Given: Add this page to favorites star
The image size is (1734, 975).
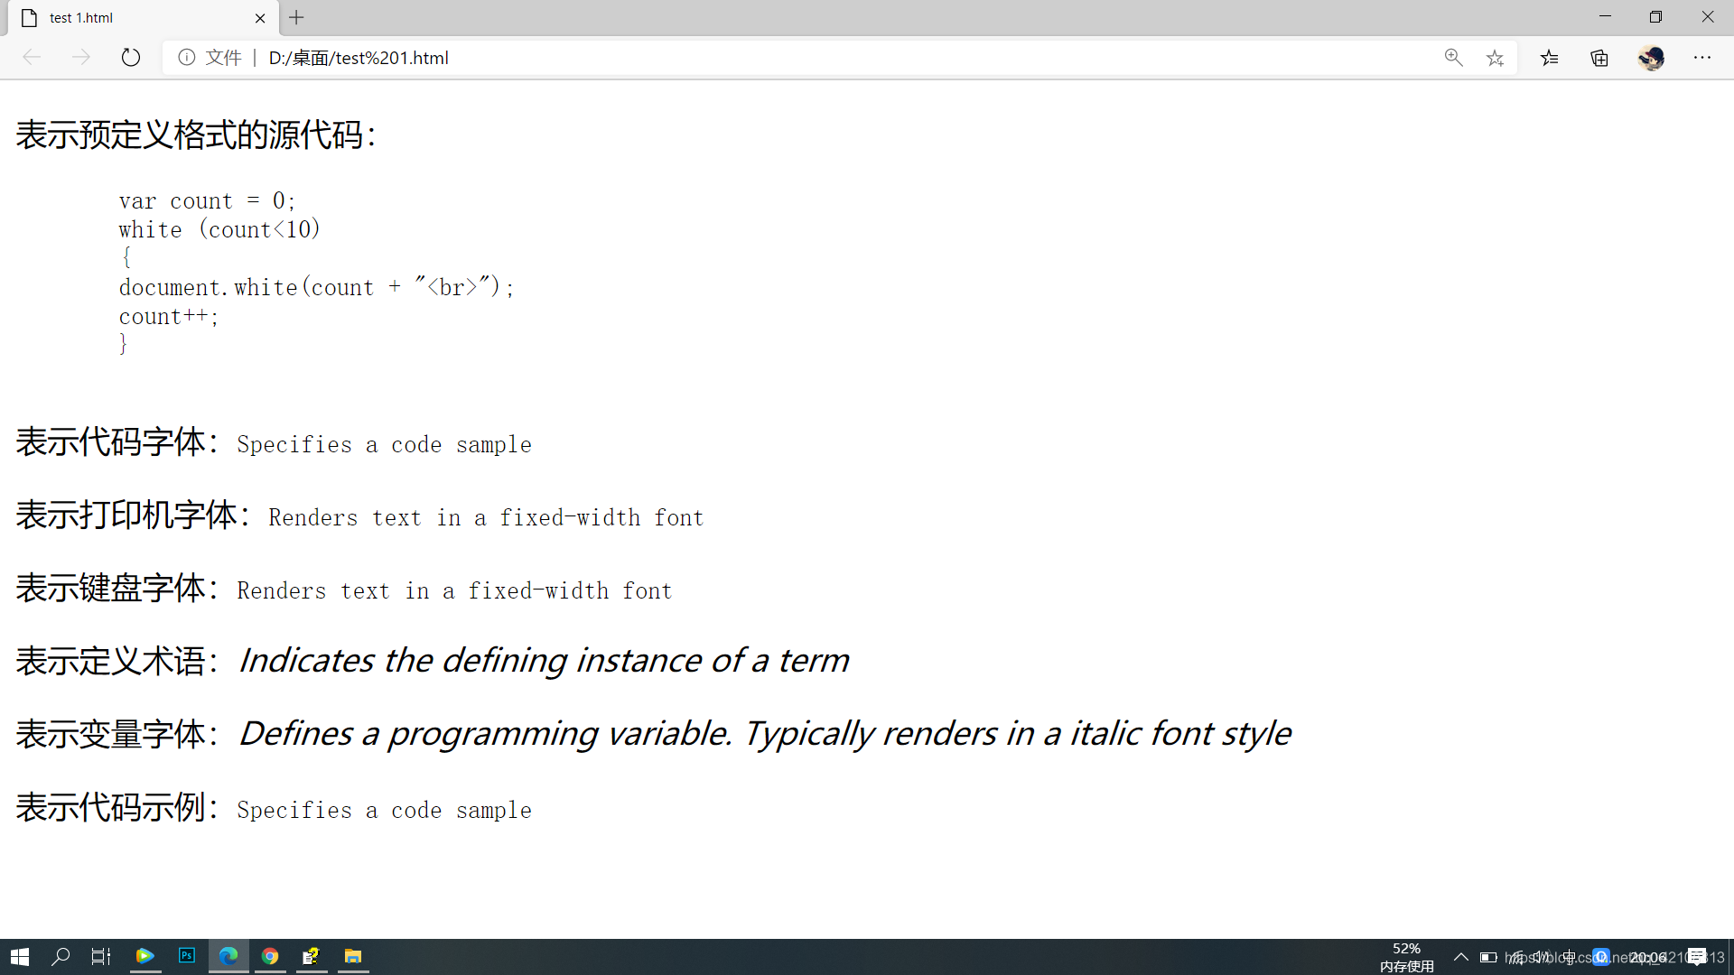Looking at the screenshot, I should 1495,58.
